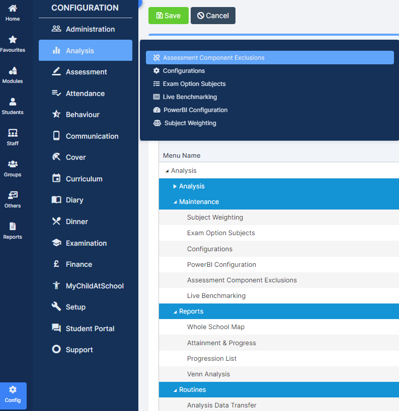Viewport: 399px width, 411px height.
Task: Select Configurations row under Maintenance
Action: point(279,249)
